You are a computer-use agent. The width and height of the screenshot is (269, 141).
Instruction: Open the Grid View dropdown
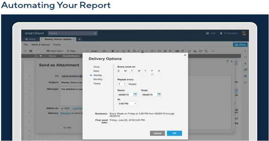[x=55, y=51]
